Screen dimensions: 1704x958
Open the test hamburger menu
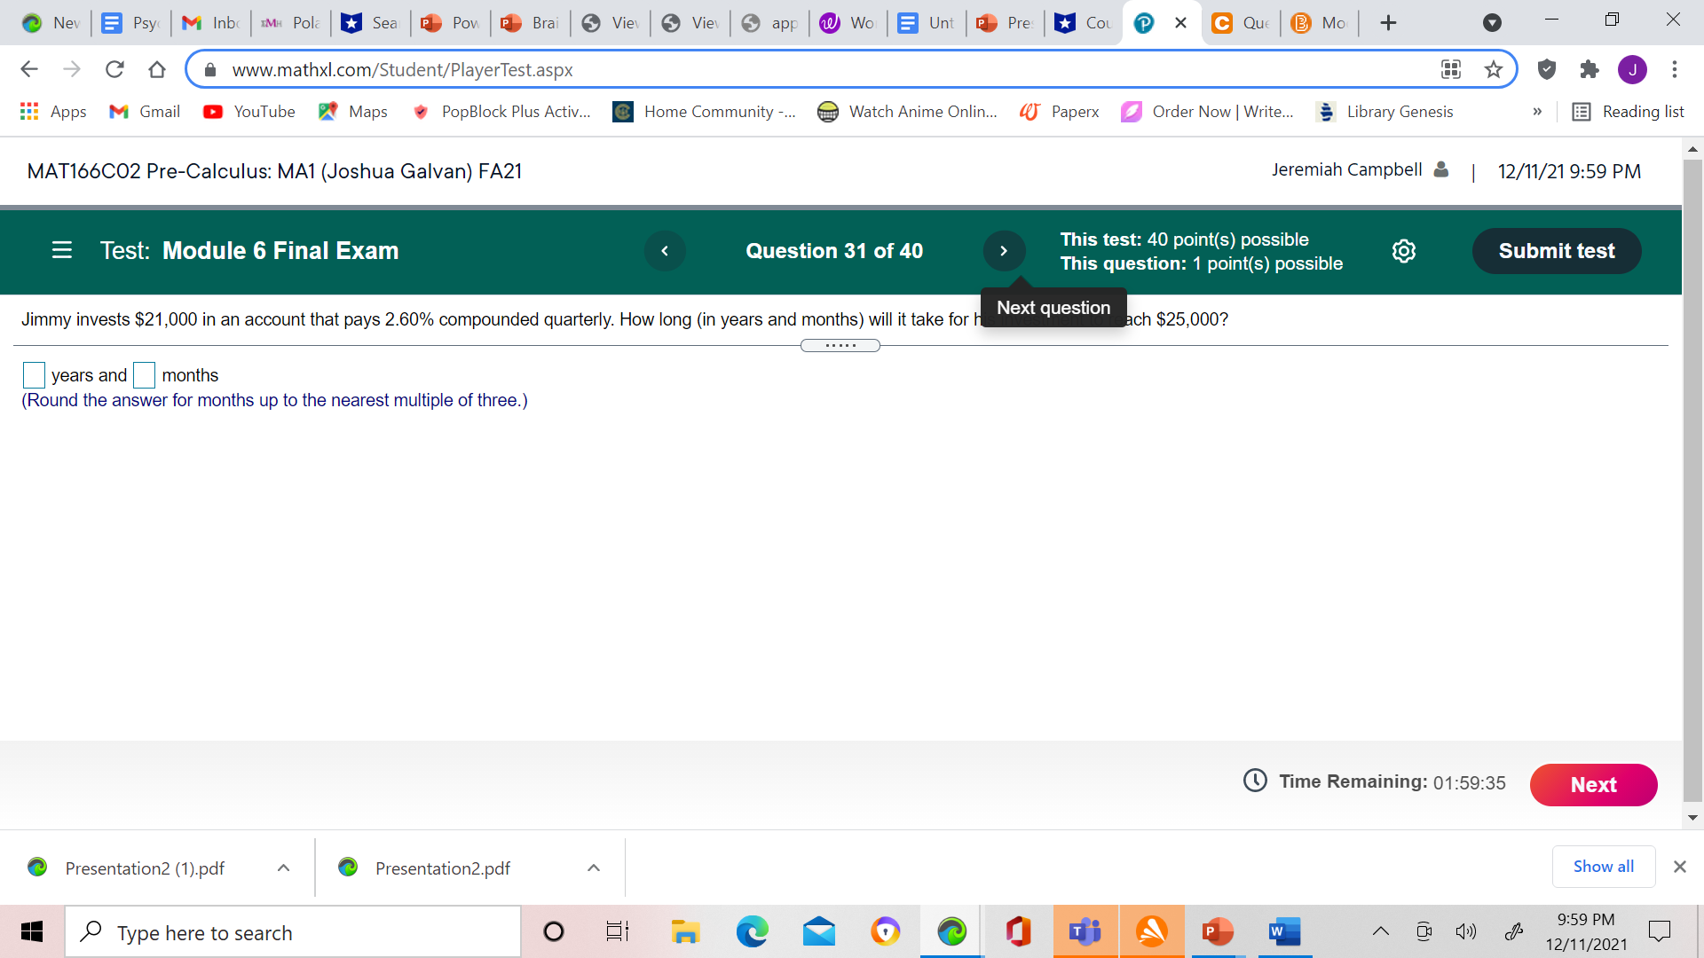[x=61, y=250]
